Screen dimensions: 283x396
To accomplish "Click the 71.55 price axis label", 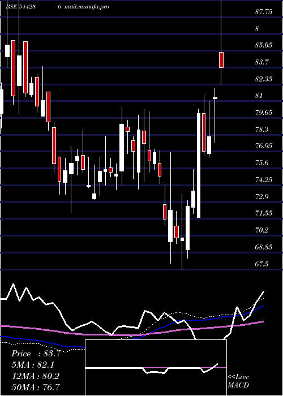I will (x=264, y=213).
